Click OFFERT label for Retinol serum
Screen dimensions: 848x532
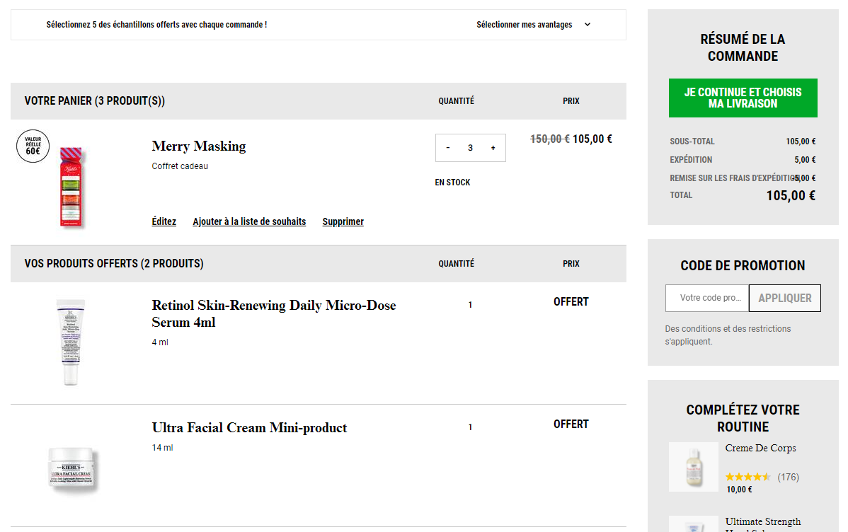click(571, 301)
